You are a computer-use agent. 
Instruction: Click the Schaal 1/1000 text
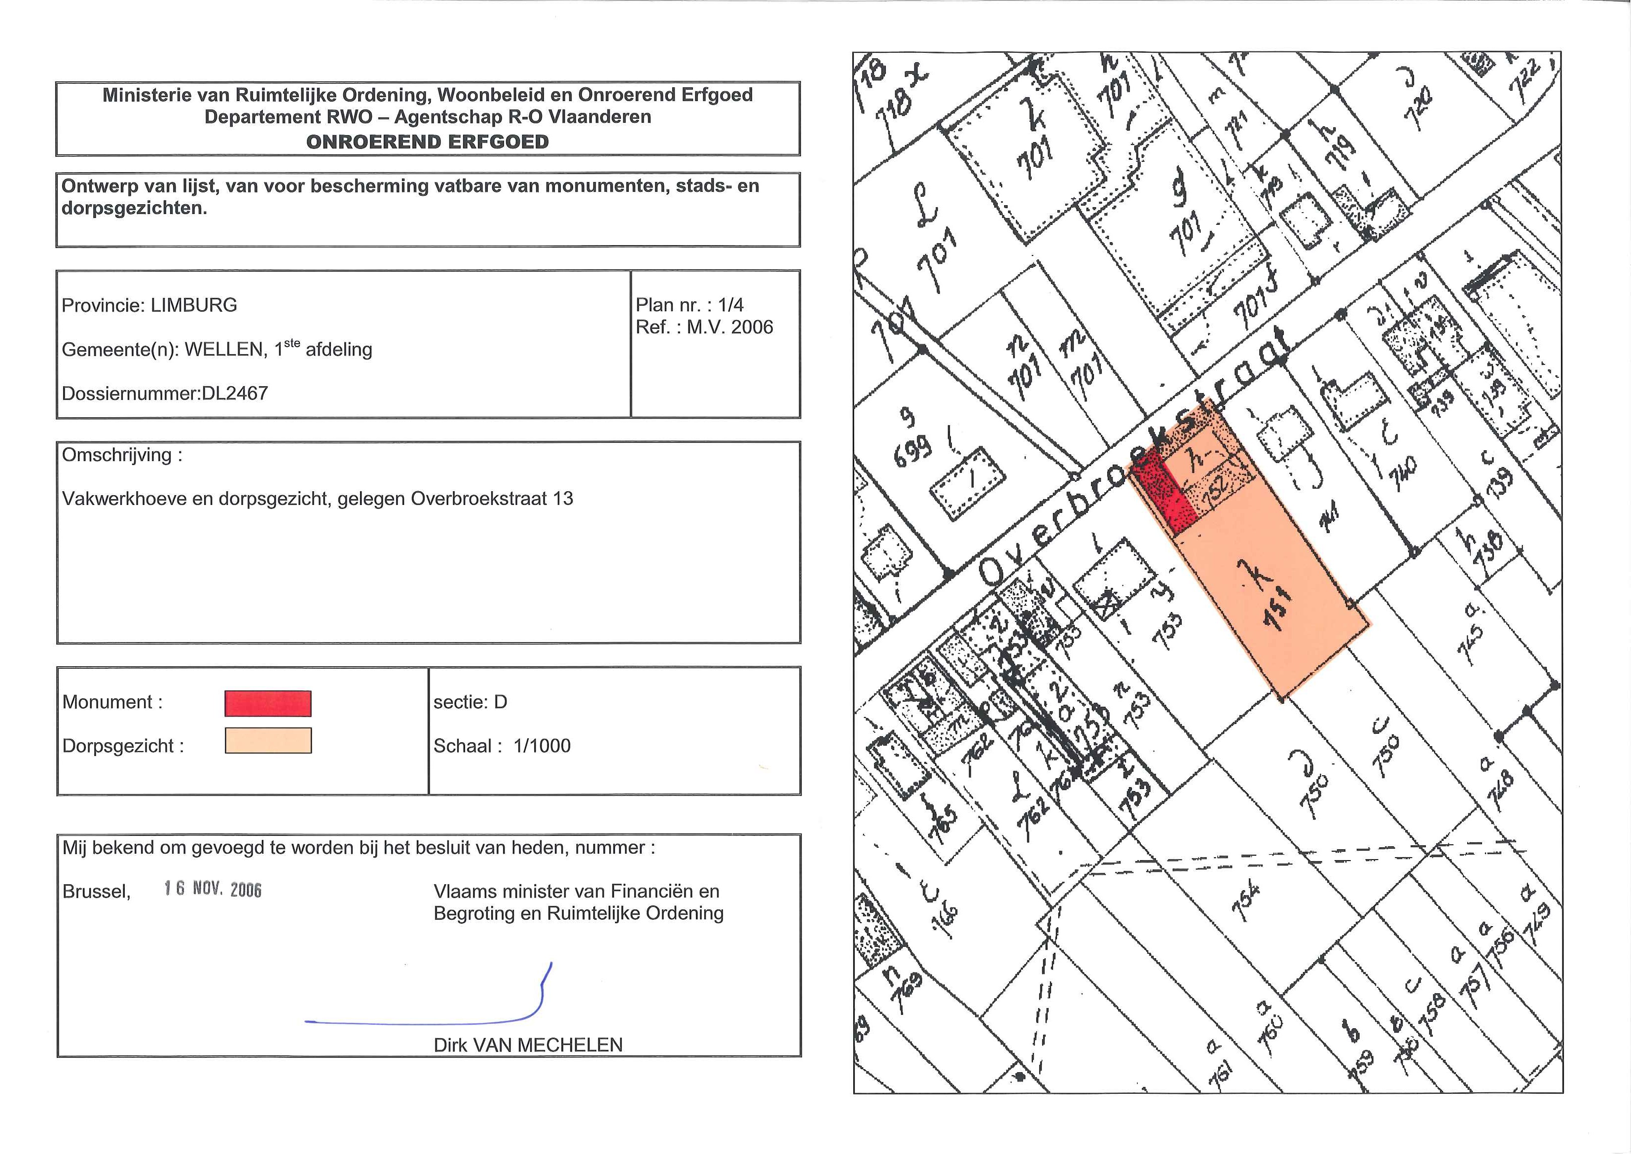coord(502,745)
